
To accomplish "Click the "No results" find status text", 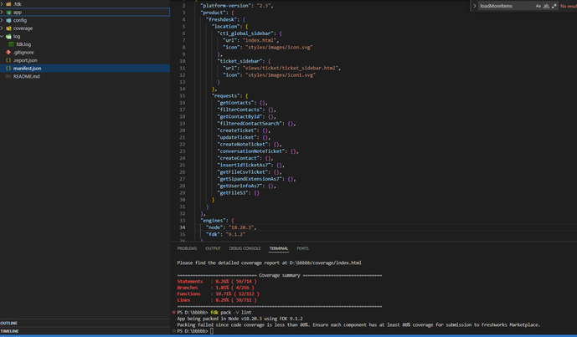I will tap(569, 6).
